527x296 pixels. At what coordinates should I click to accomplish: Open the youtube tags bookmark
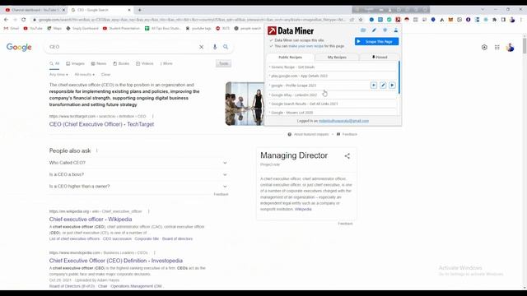click(x=198, y=29)
